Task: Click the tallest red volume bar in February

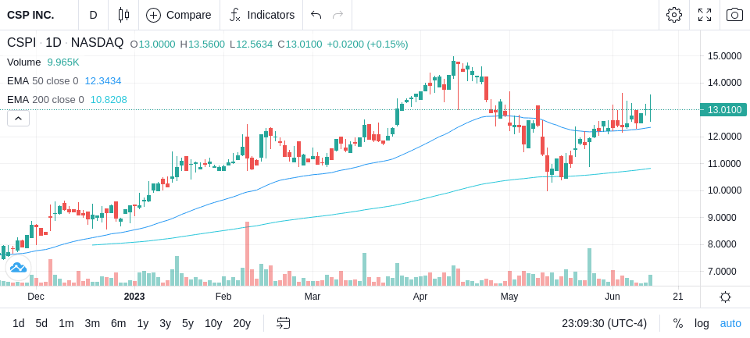Action: [x=248, y=254]
